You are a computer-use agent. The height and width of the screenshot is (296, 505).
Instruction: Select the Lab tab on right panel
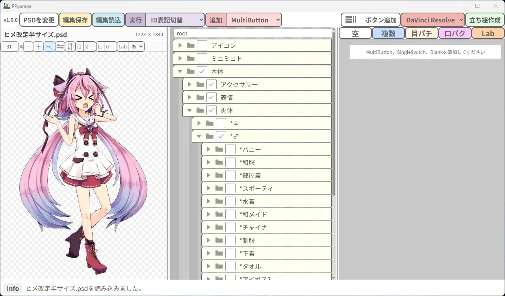(488, 33)
